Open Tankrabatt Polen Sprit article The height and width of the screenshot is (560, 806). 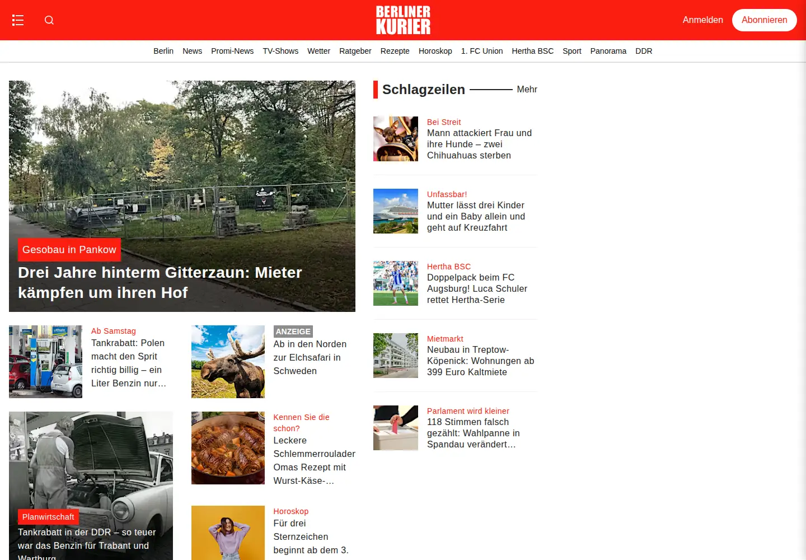(129, 363)
